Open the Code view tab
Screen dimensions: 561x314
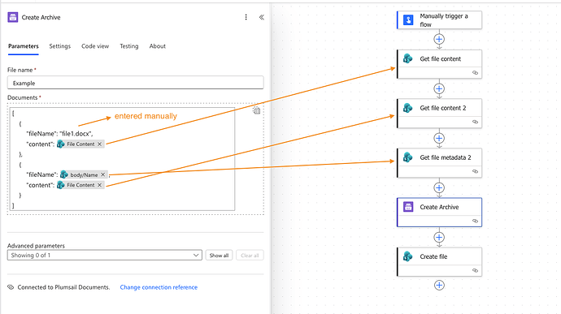[x=95, y=46]
